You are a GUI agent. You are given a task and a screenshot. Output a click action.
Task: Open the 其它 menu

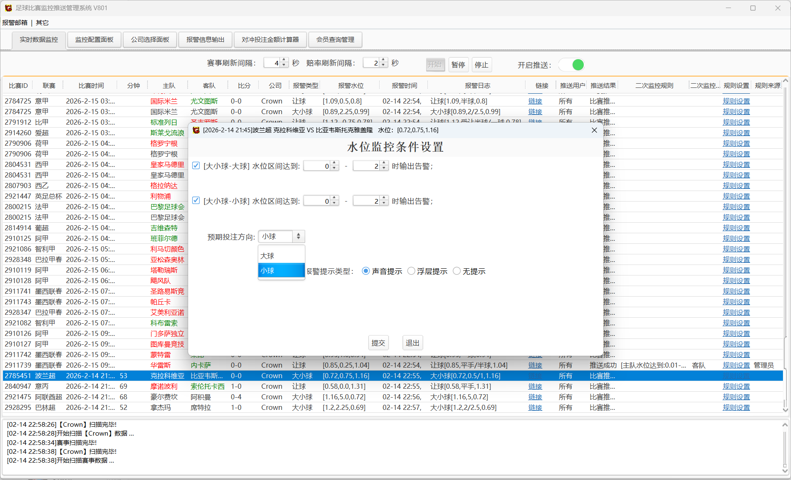pos(42,23)
